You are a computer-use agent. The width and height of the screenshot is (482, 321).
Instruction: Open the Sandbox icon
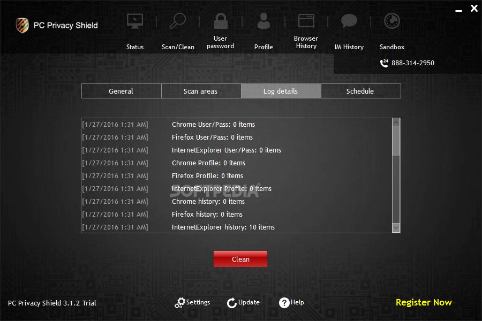click(x=392, y=21)
